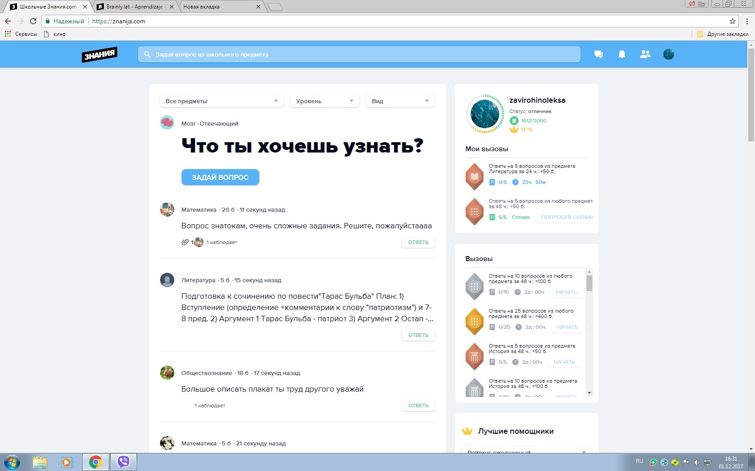Click the zavirohinoleksa username link
The image size is (755, 471).
[537, 100]
